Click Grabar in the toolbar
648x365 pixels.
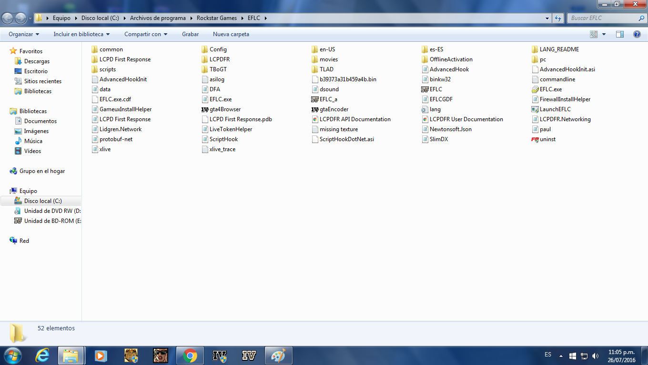pyautogui.click(x=191, y=34)
